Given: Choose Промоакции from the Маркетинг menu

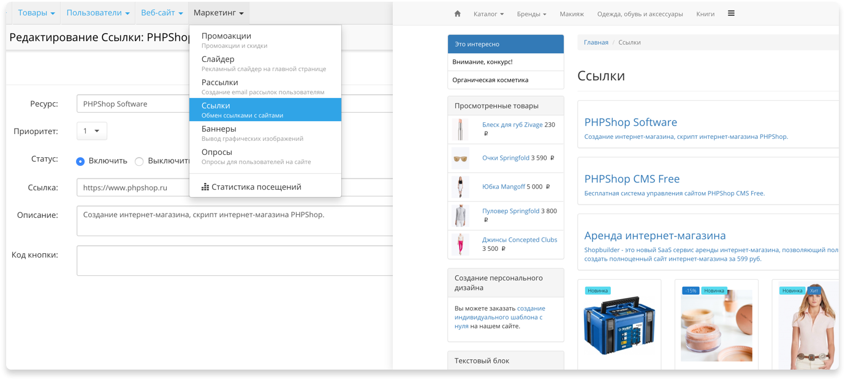Looking at the screenshot, I should [265, 40].
